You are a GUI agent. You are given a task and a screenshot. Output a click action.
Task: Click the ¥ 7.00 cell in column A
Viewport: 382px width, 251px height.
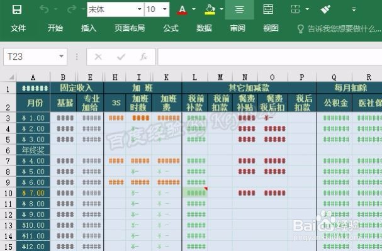(33, 193)
